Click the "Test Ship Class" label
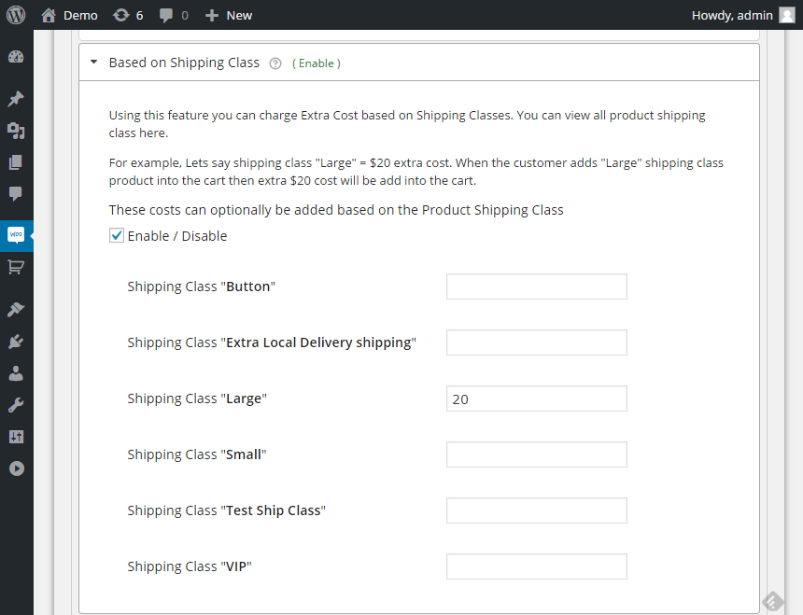Screen dimensions: 803x615 click(226, 510)
